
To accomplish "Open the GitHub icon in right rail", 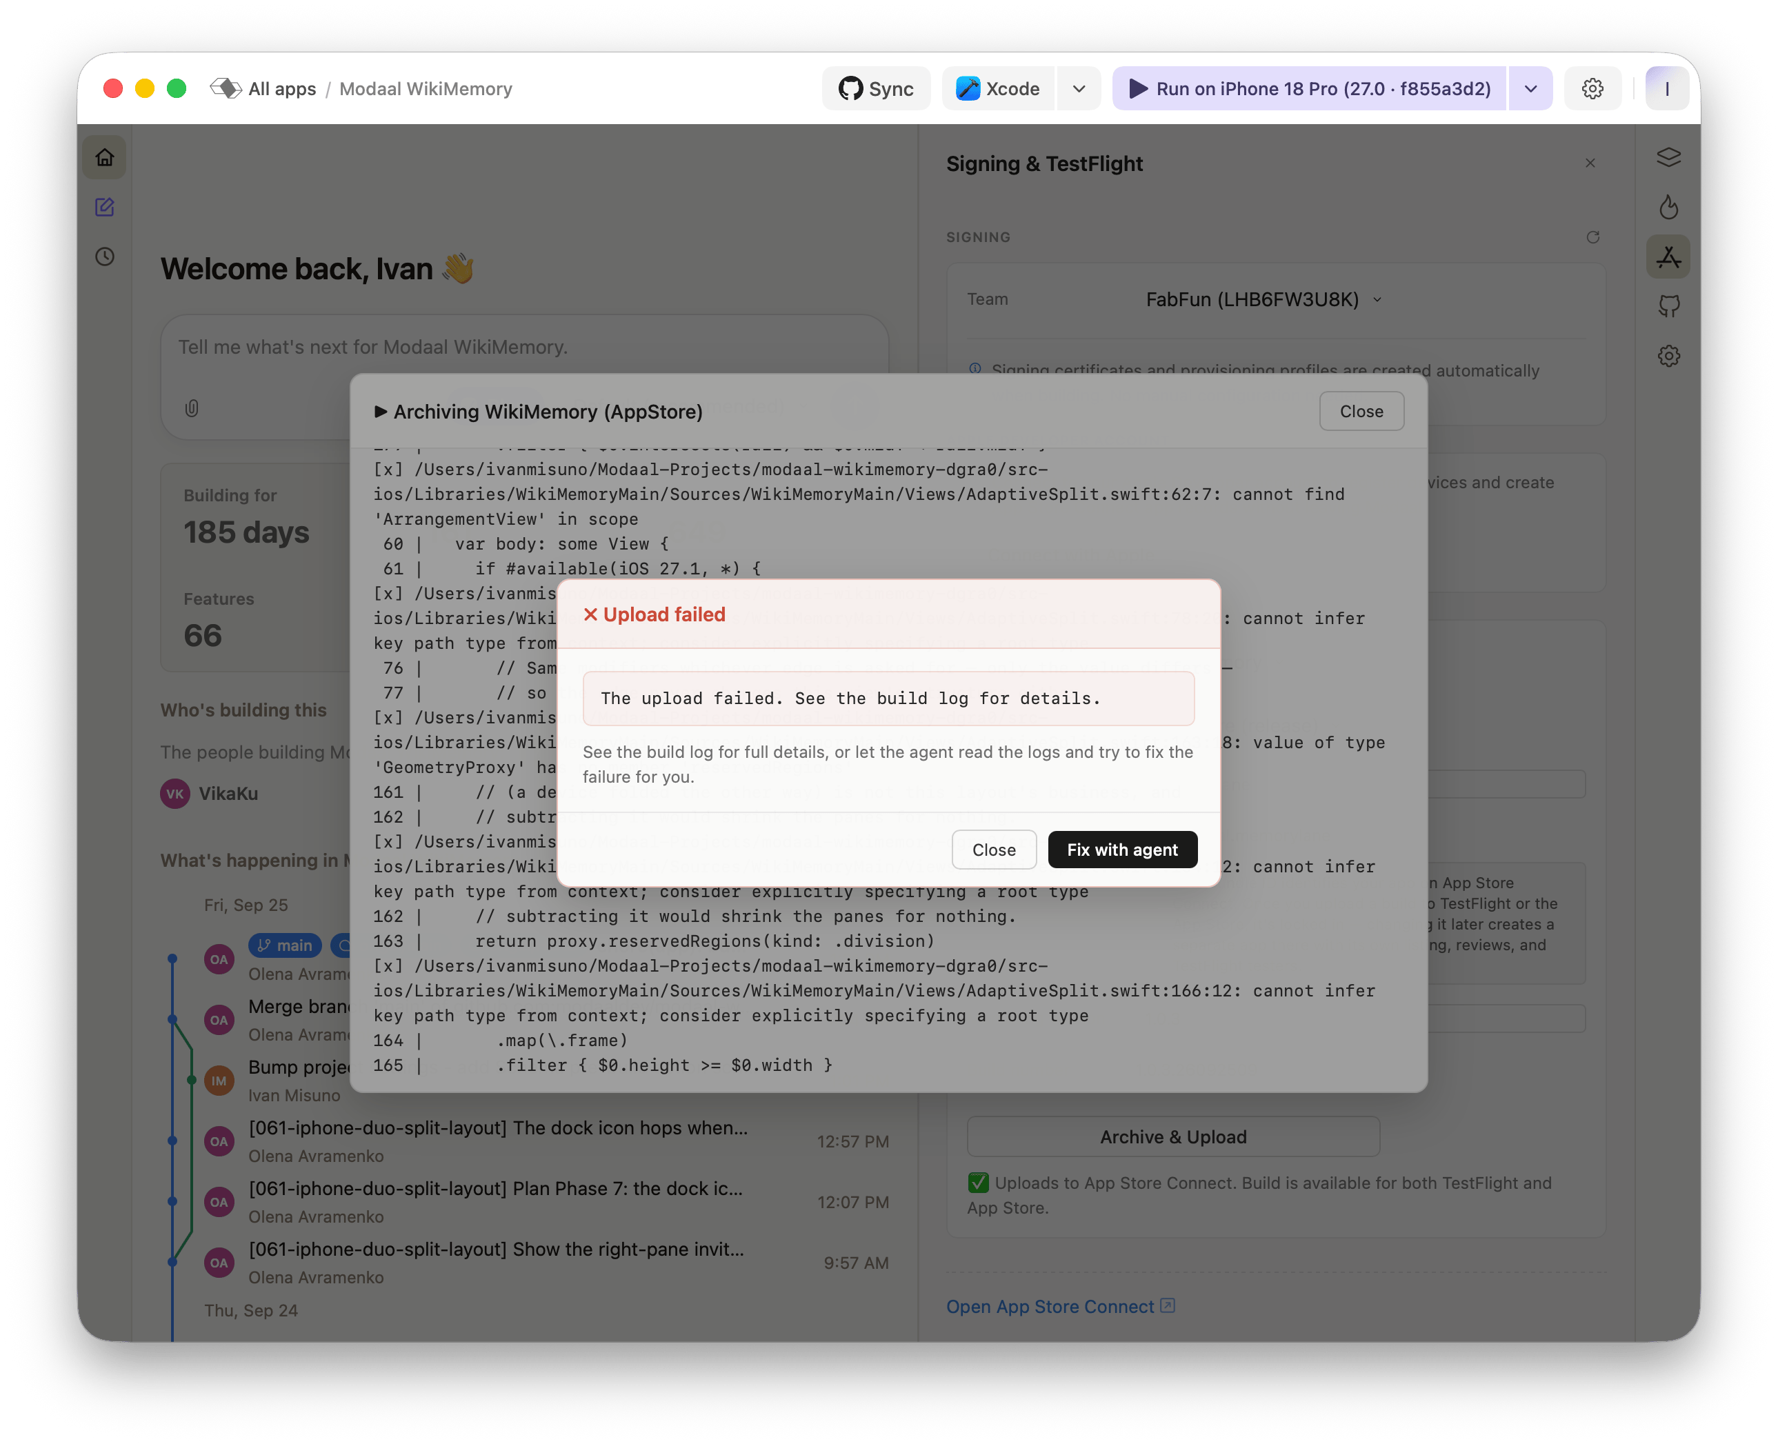I will (x=1668, y=307).
